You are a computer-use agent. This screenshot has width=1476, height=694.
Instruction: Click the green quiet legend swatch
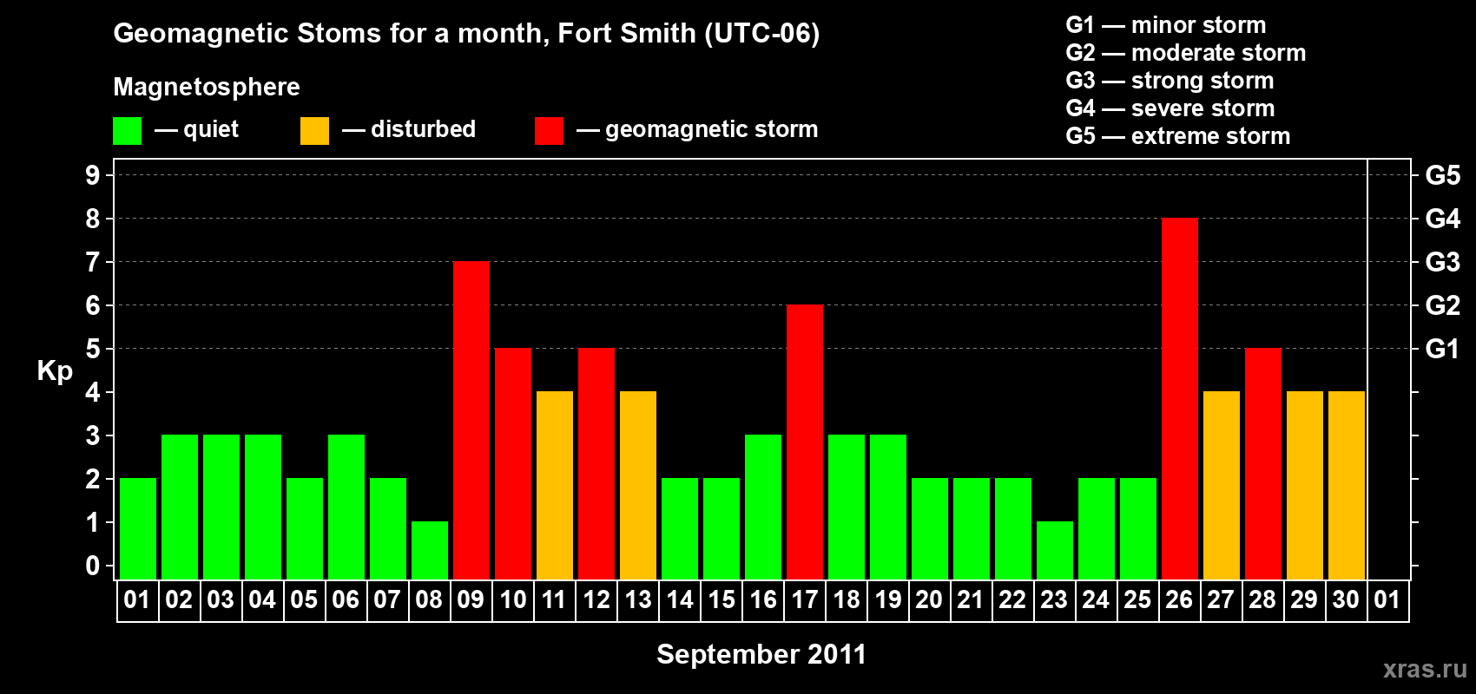click(x=127, y=130)
